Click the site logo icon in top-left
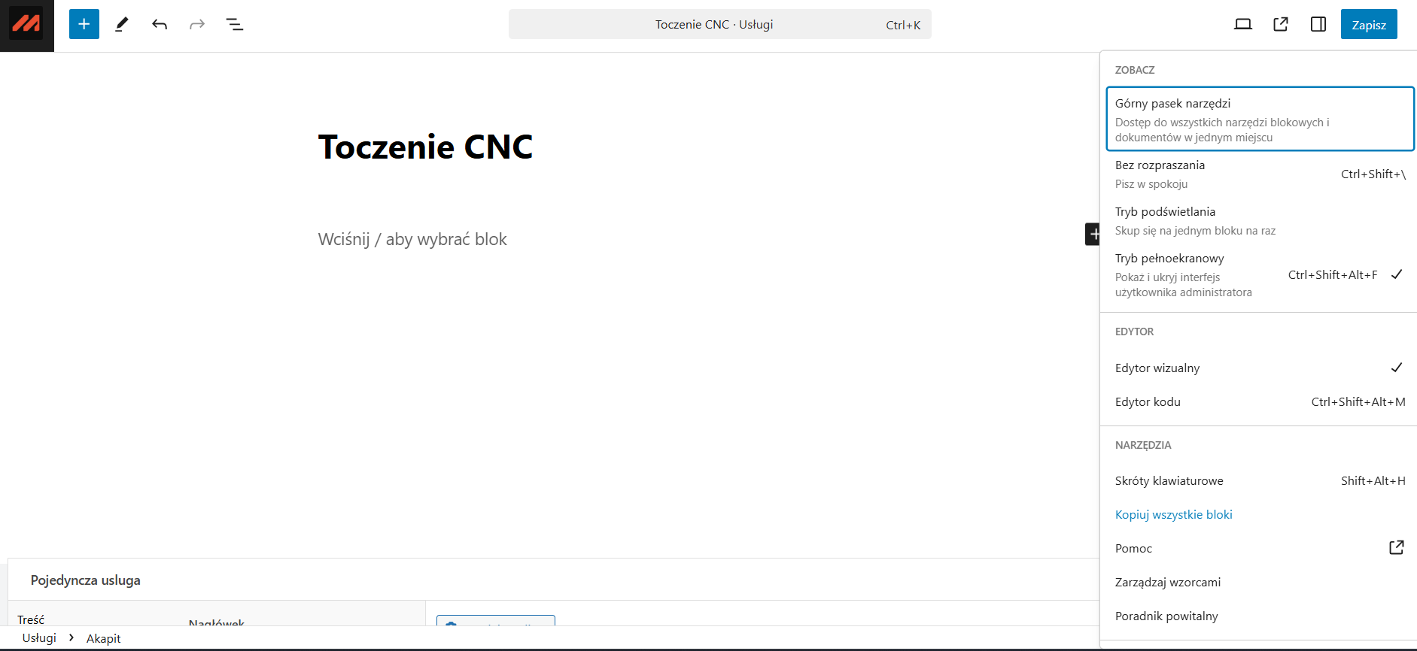Viewport: 1417px width, 651px height. coord(26,25)
